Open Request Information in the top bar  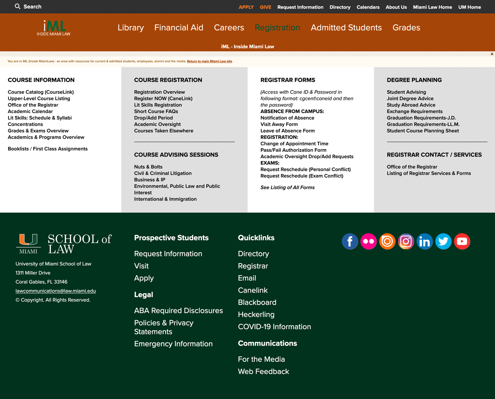coord(300,7)
